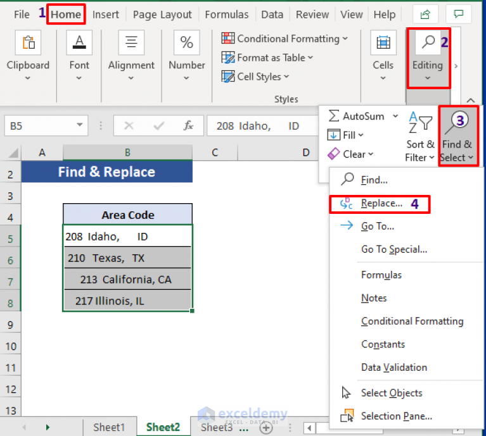
Task: Select Formulas in Find & Select menu
Action: (x=406, y=275)
